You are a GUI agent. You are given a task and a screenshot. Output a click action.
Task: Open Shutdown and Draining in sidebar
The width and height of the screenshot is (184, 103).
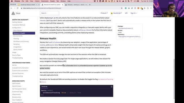(x=21, y=41)
